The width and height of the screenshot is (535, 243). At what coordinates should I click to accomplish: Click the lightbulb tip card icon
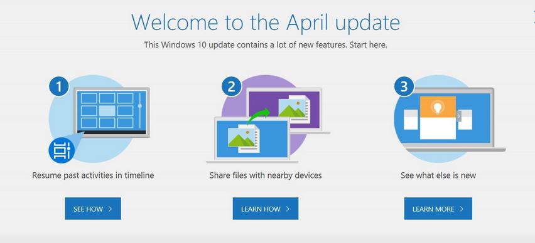click(x=438, y=107)
